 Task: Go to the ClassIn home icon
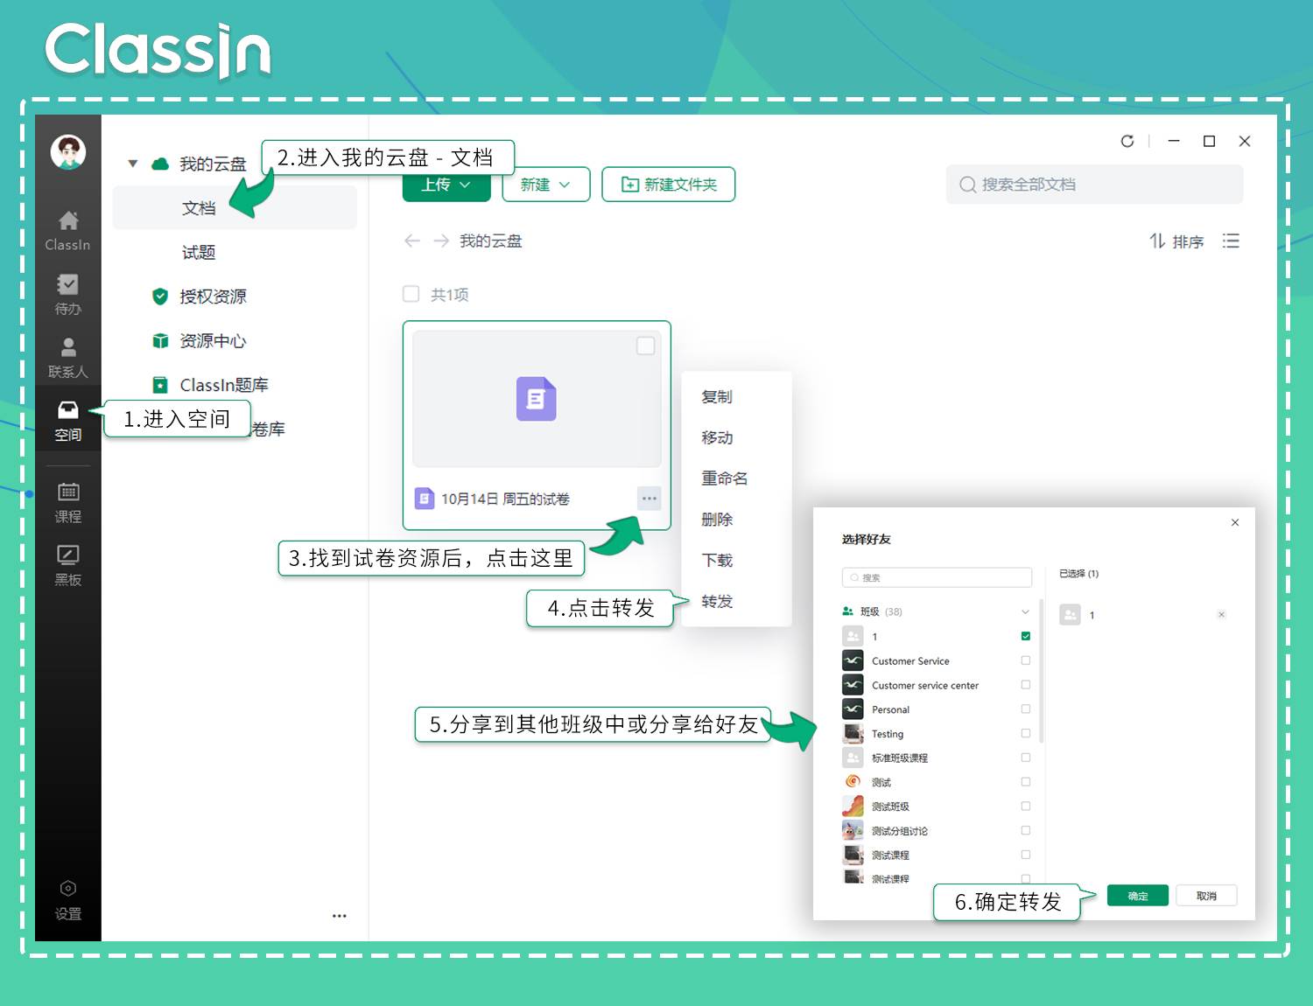click(x=68, y=220)
